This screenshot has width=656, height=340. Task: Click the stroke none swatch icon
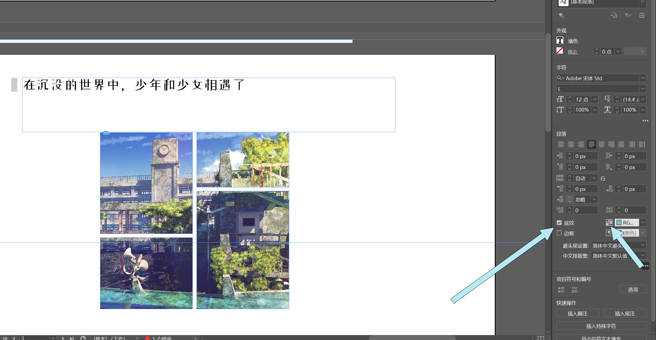click(x=560, y=51)
